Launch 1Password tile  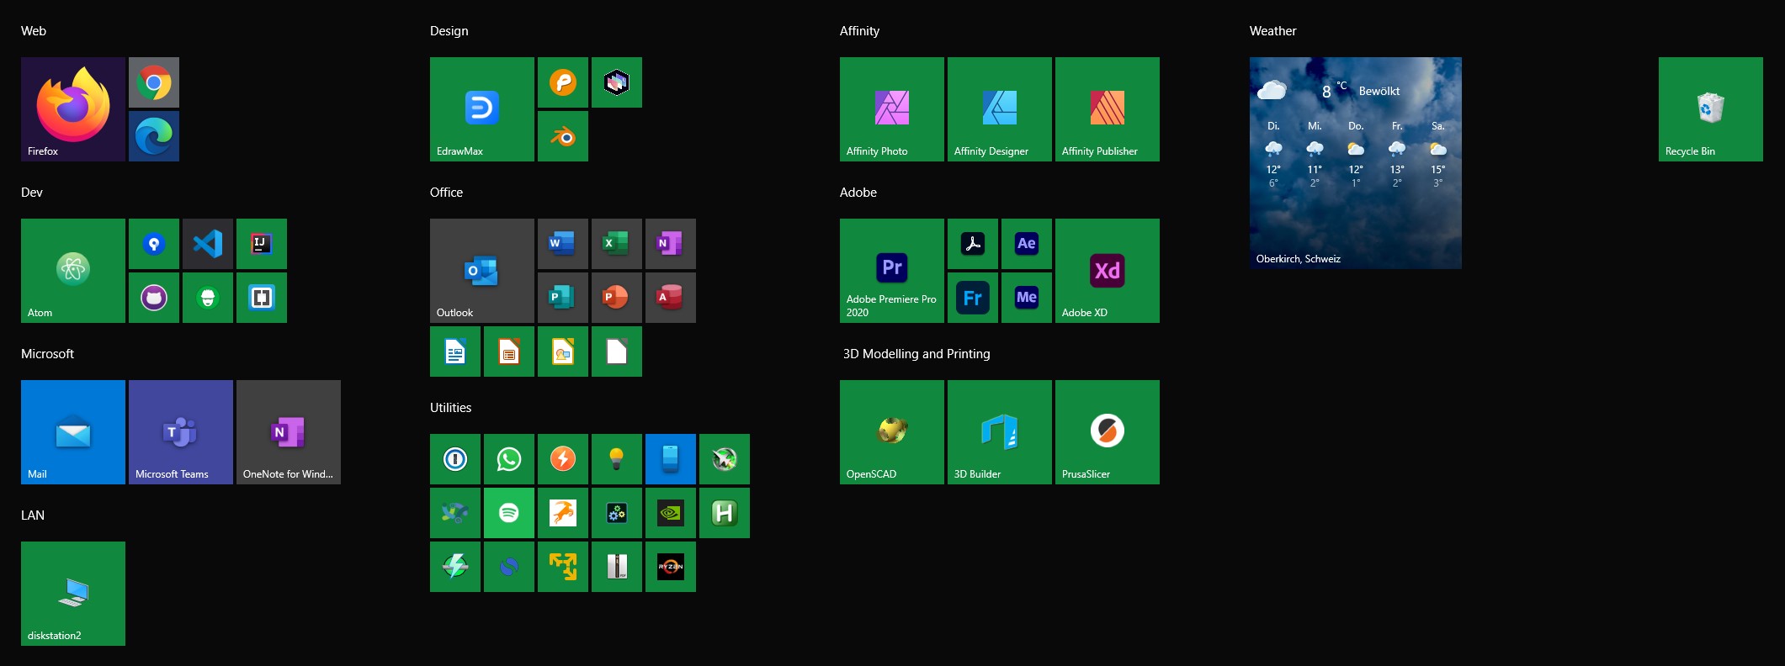(x=455, y=459)
